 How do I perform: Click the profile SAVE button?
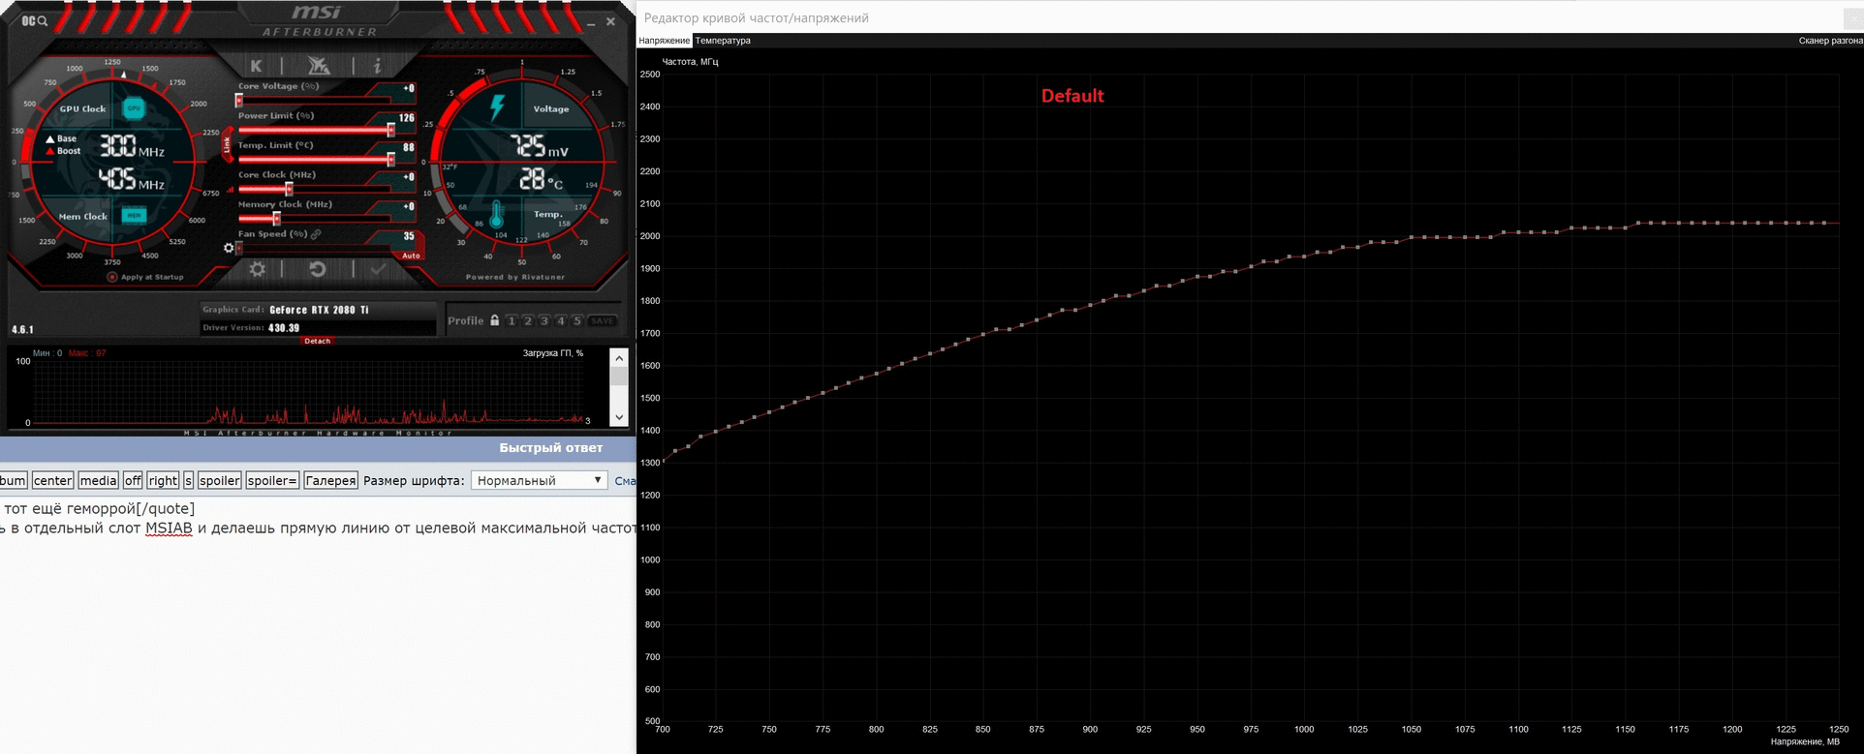tap(603, 320)
